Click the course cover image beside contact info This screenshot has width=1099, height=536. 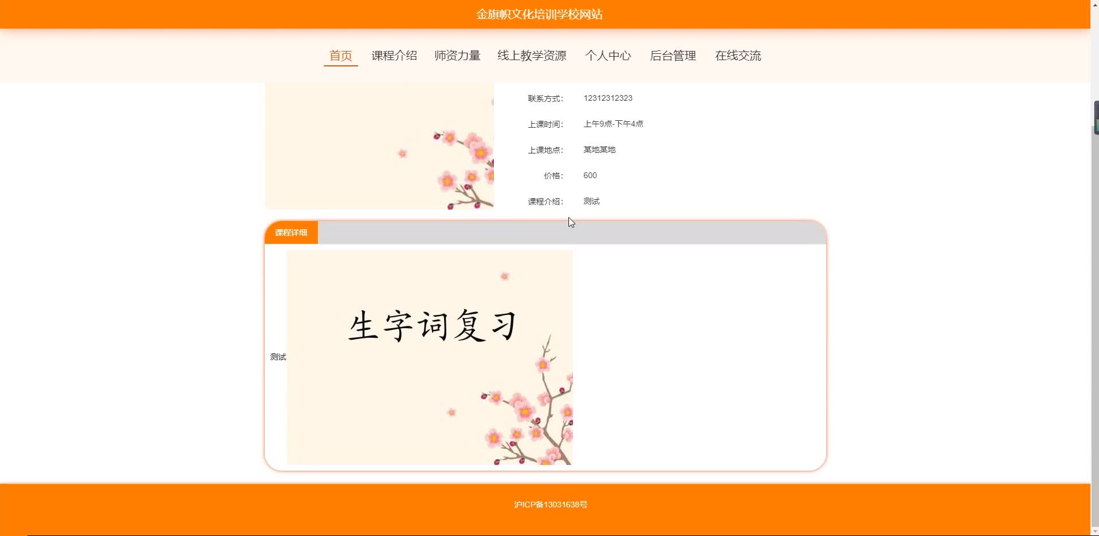pos(379,146)
